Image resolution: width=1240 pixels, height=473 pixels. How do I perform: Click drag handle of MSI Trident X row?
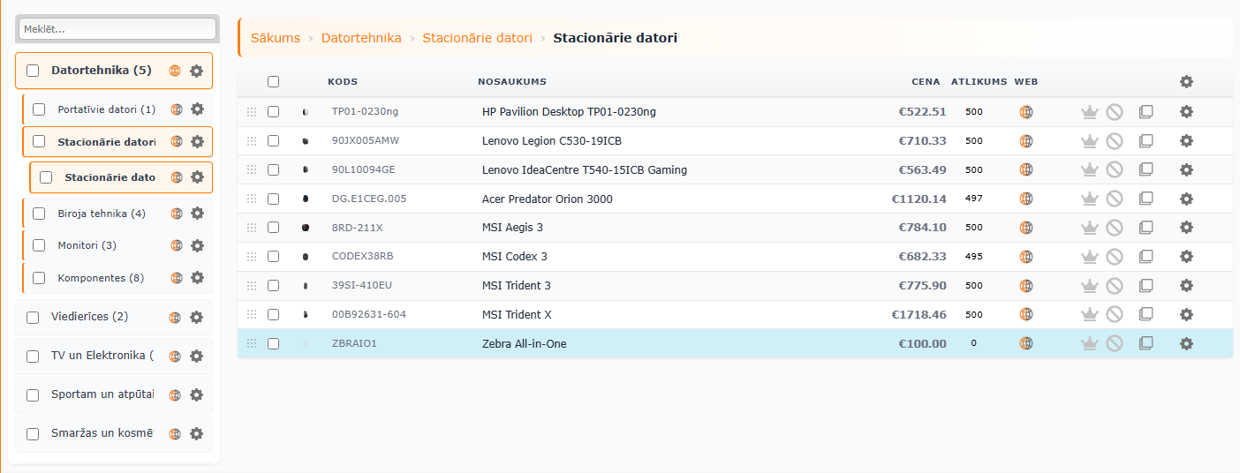(x=252, y=314)
